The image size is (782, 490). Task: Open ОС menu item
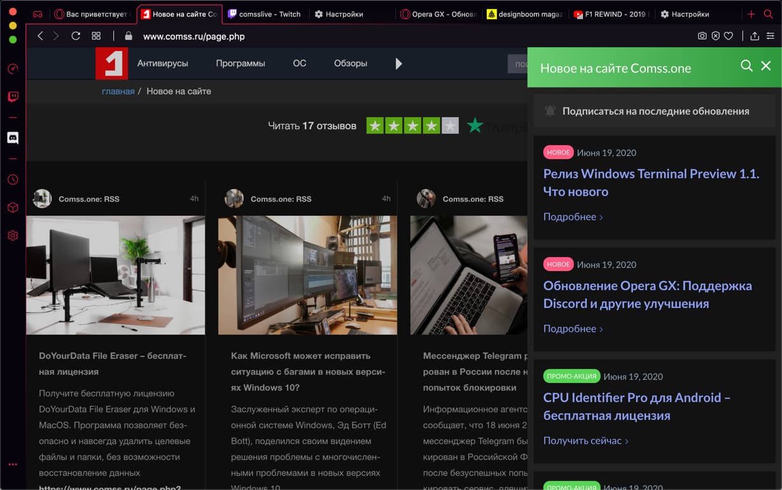[x=300, y=63]
